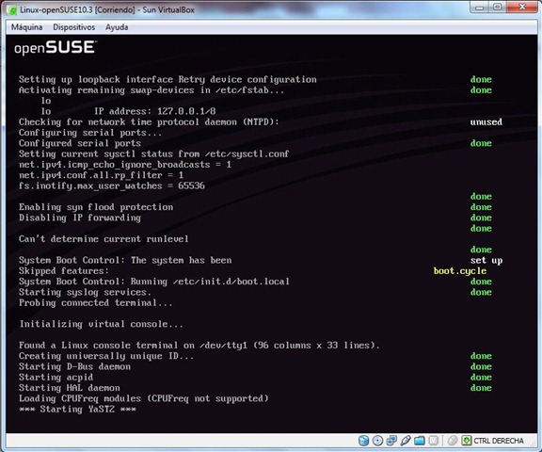
Task: Click 'Initializing virtual console...' line
Action: click(102, 324)
